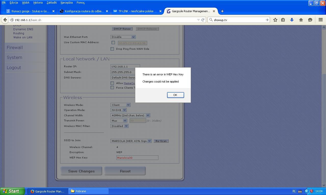Screen dimensions: 326x195
Task: Click the search arrow in the search box
Action: point(267,20)
